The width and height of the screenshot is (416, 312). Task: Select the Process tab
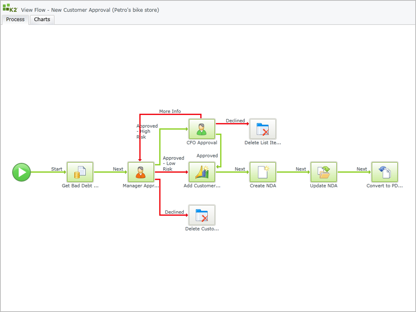coord(15,20)
